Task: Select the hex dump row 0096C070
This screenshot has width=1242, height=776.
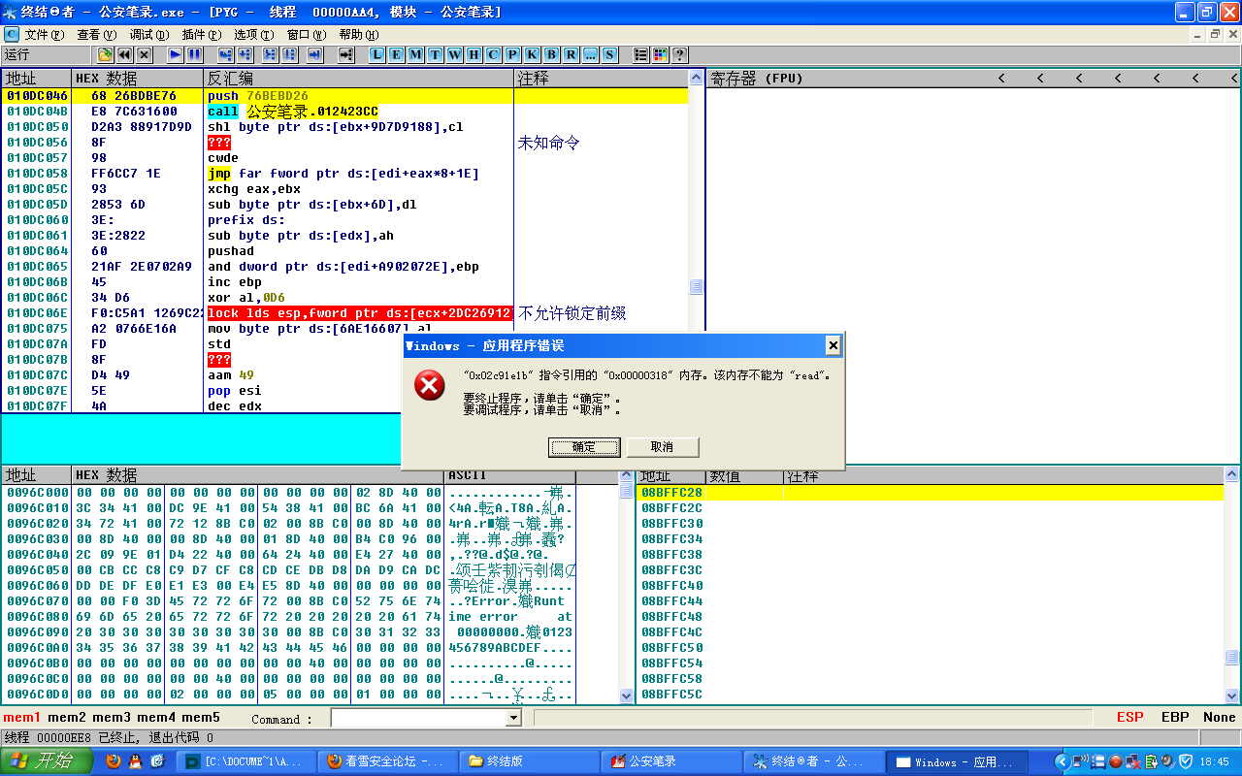Action: pyautogui.click(x=289, y=601)
